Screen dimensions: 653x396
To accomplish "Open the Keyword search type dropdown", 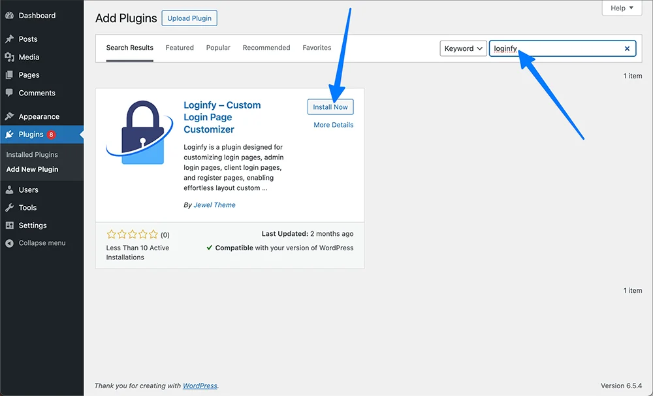I will [463, 48].
